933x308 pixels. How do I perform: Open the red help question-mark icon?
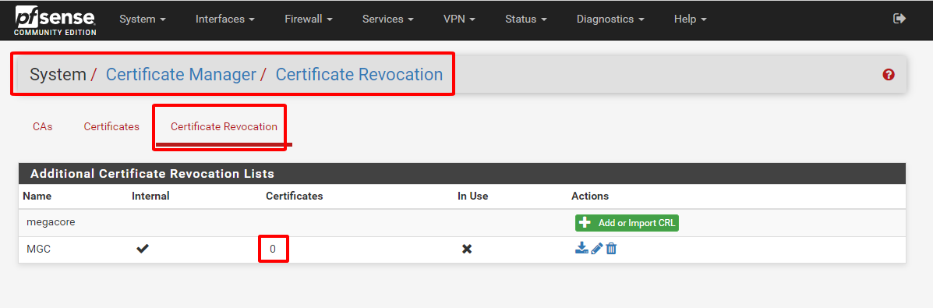[x=889, y=75]
